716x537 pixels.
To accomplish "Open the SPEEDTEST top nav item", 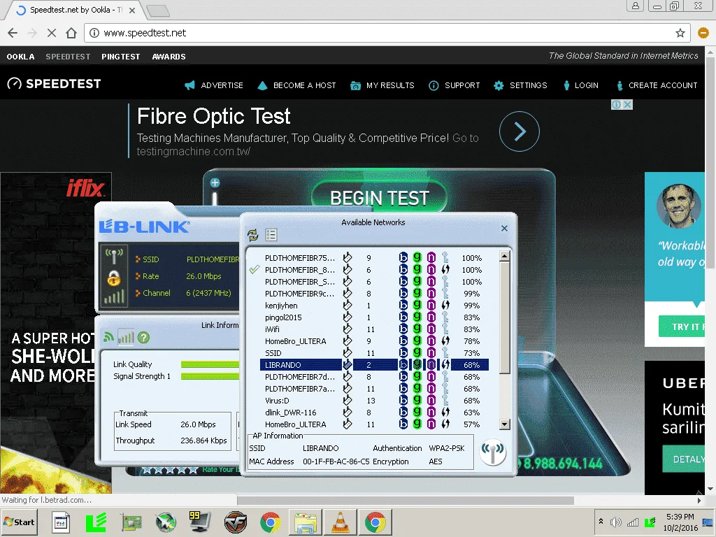I will 68,57.
